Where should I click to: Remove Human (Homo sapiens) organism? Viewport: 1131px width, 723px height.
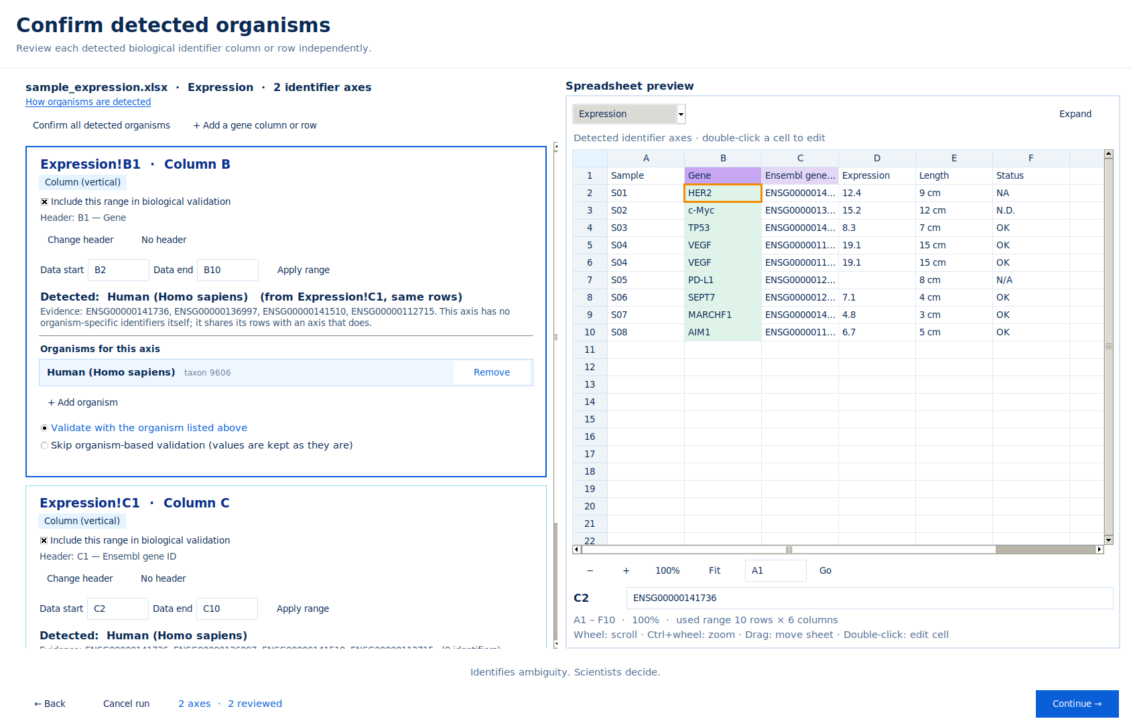(492, 372)
